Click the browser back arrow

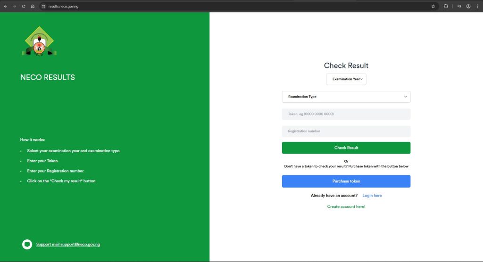tap(6, 6)
